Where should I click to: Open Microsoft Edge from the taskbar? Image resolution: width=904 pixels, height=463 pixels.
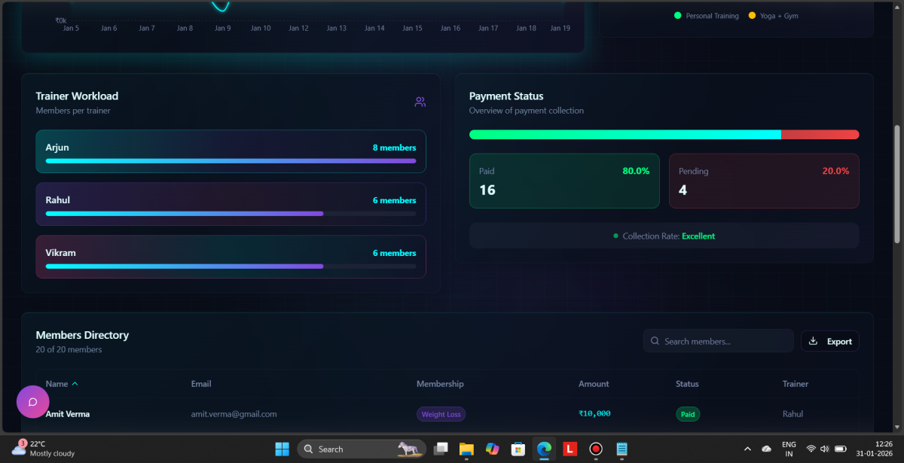tap(544, 449)
